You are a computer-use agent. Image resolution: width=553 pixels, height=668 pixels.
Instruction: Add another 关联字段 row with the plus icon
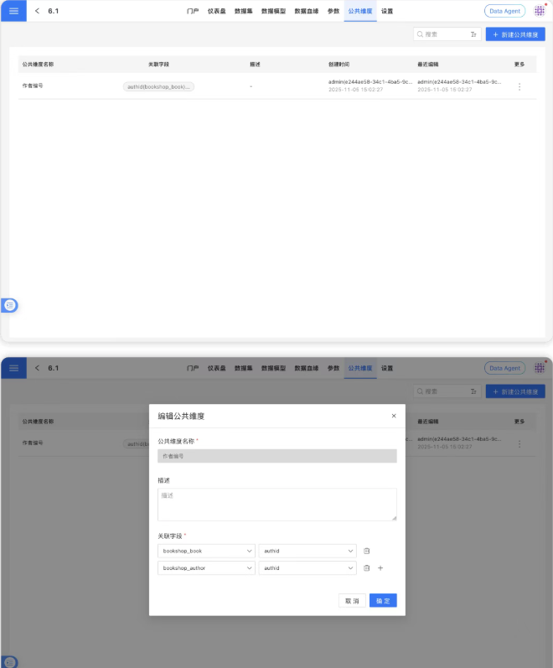pos(380,568)
